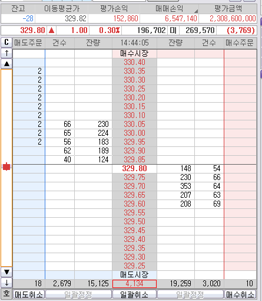Image resolution: width=262 pixels, height=301 pixels.
Task: Select price row 330.00
Action: pos(134,133)
